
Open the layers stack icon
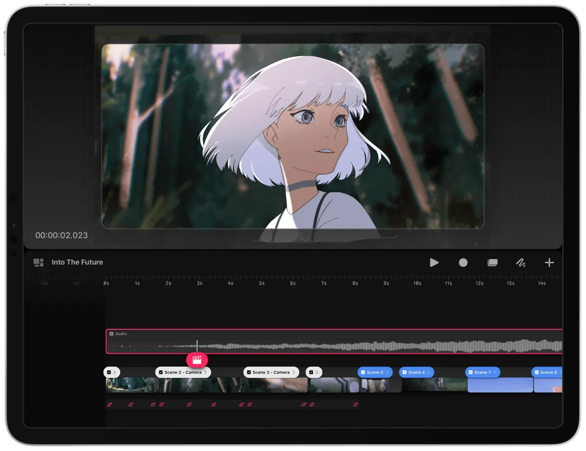(492, 263)
